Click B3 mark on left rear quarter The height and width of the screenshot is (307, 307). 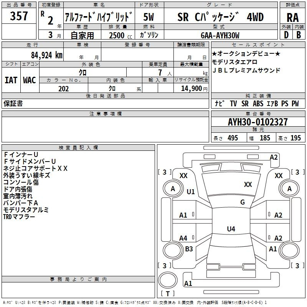tap(189, 249)
